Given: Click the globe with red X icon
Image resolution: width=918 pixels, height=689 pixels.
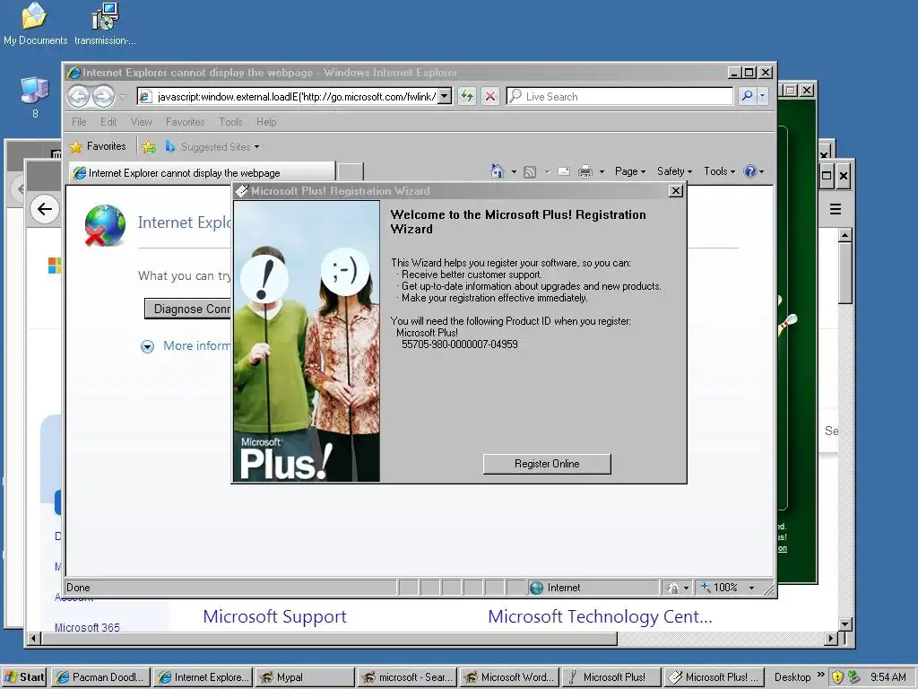Looking at the screenshot, I should click(105, 225).
